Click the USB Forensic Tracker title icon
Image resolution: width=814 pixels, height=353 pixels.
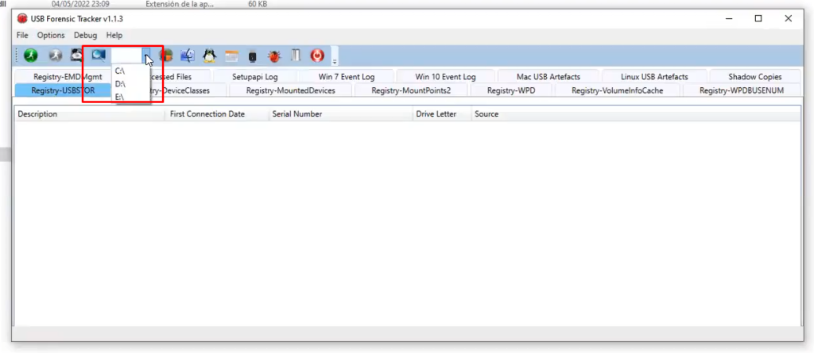(21, 19)
